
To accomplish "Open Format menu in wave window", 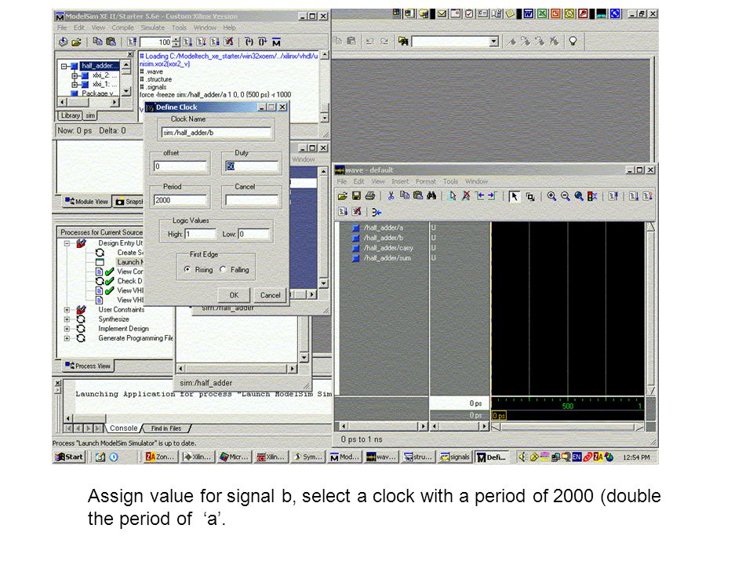I will (x=425, y=181).
